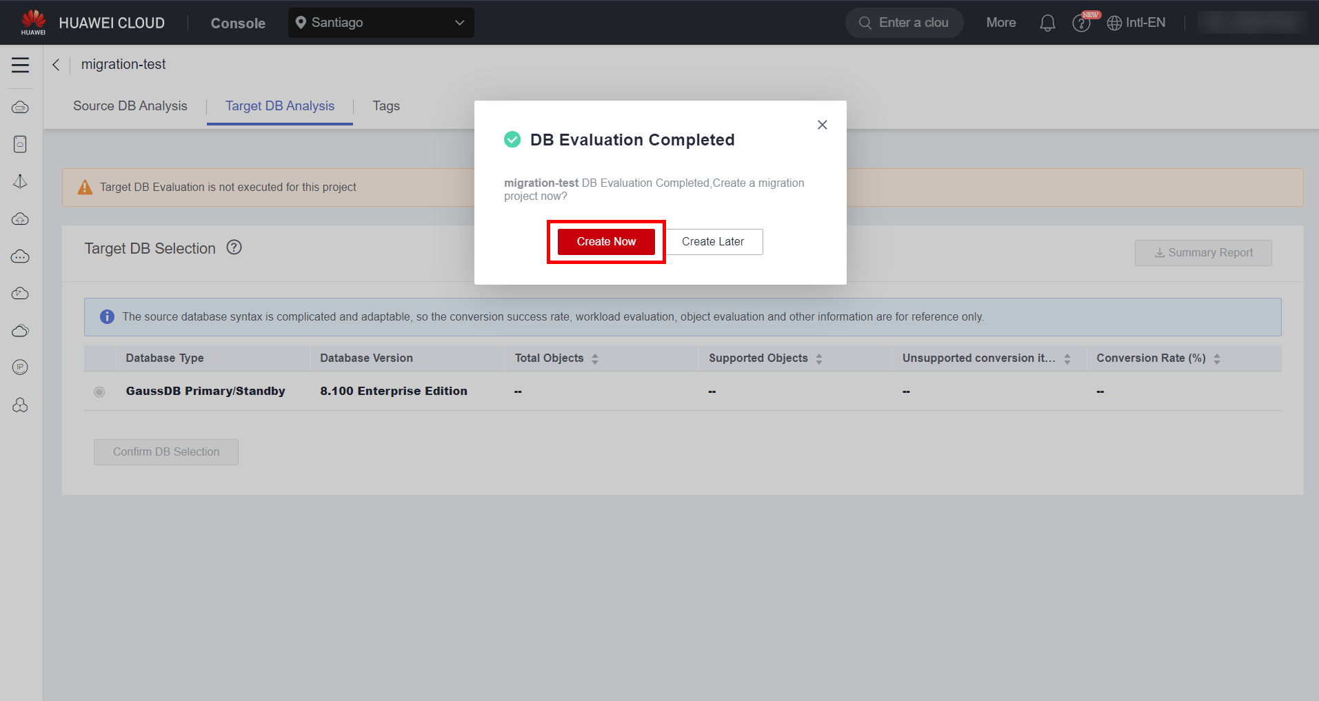Expand the Santiago region dropdown
1319x701 pixels.
click(381, 23)
